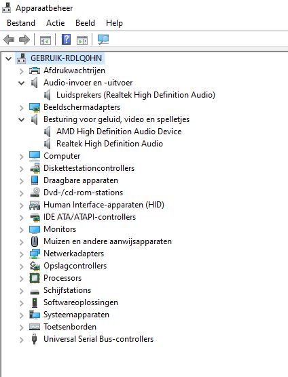Click speaker icon of Besturing voor geluid
288x377 pixels.
(35, 119)
